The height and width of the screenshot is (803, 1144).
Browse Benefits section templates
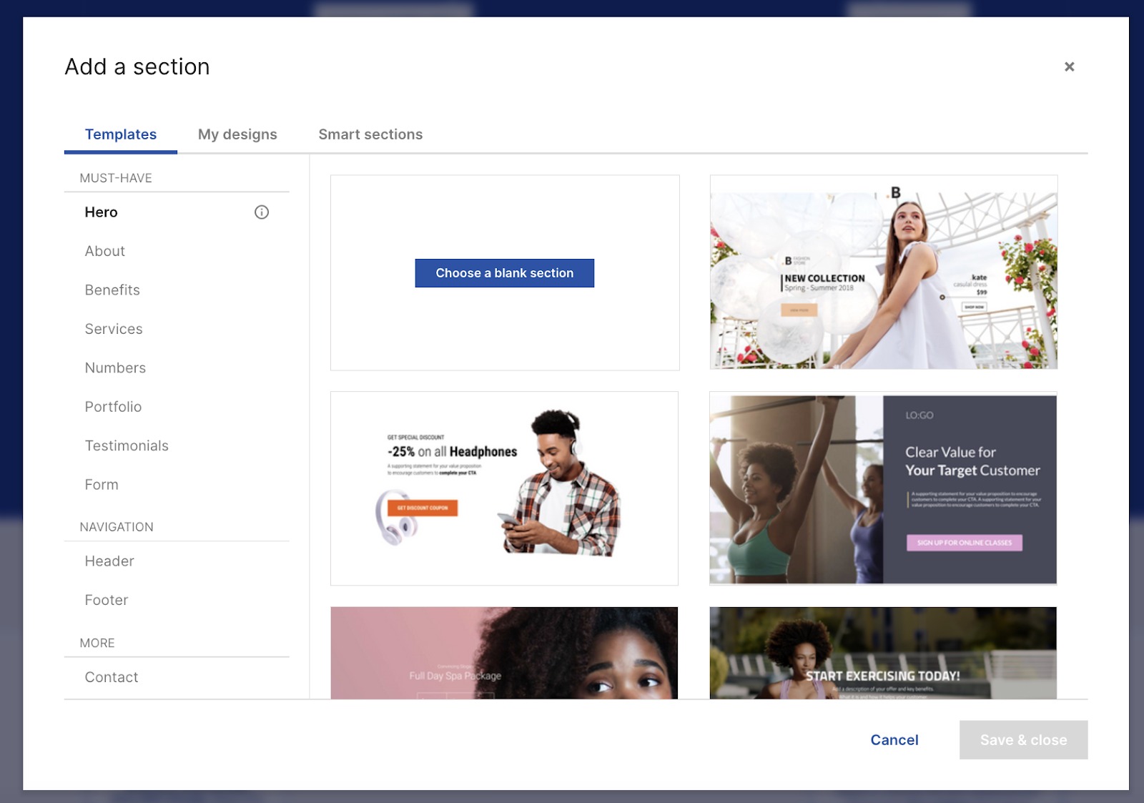coord(112,290)
